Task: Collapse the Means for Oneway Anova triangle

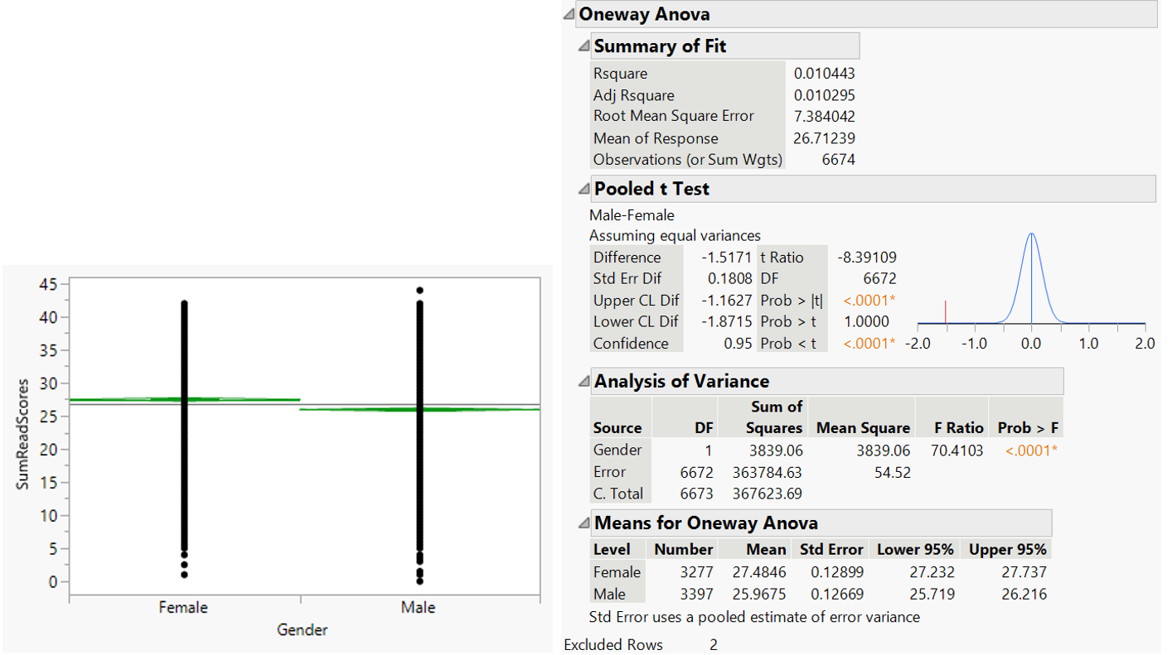Action: (x=584, y=523)
